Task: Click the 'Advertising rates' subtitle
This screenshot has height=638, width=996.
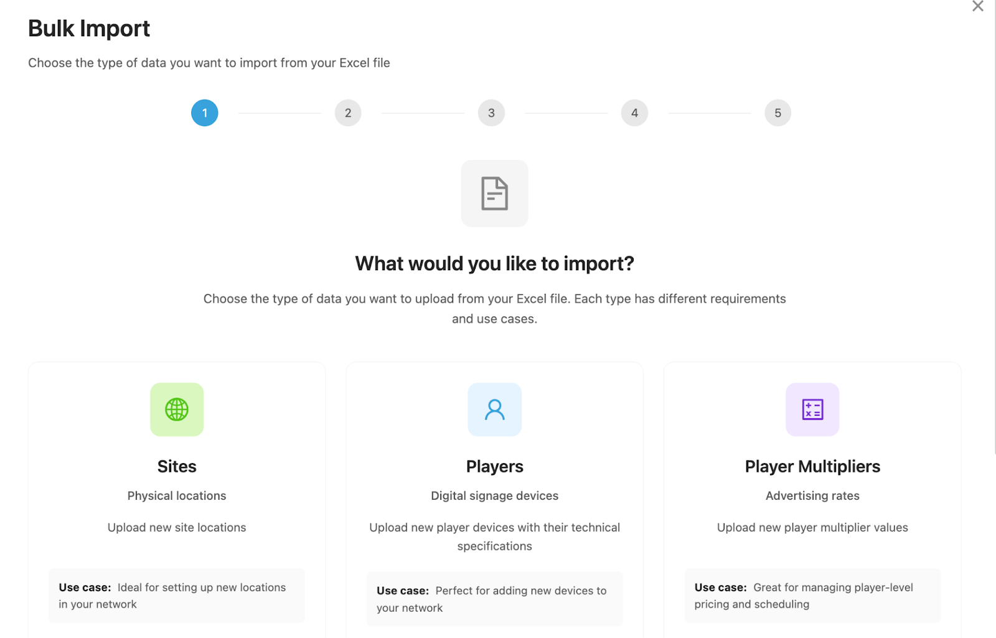Action: 812,496
